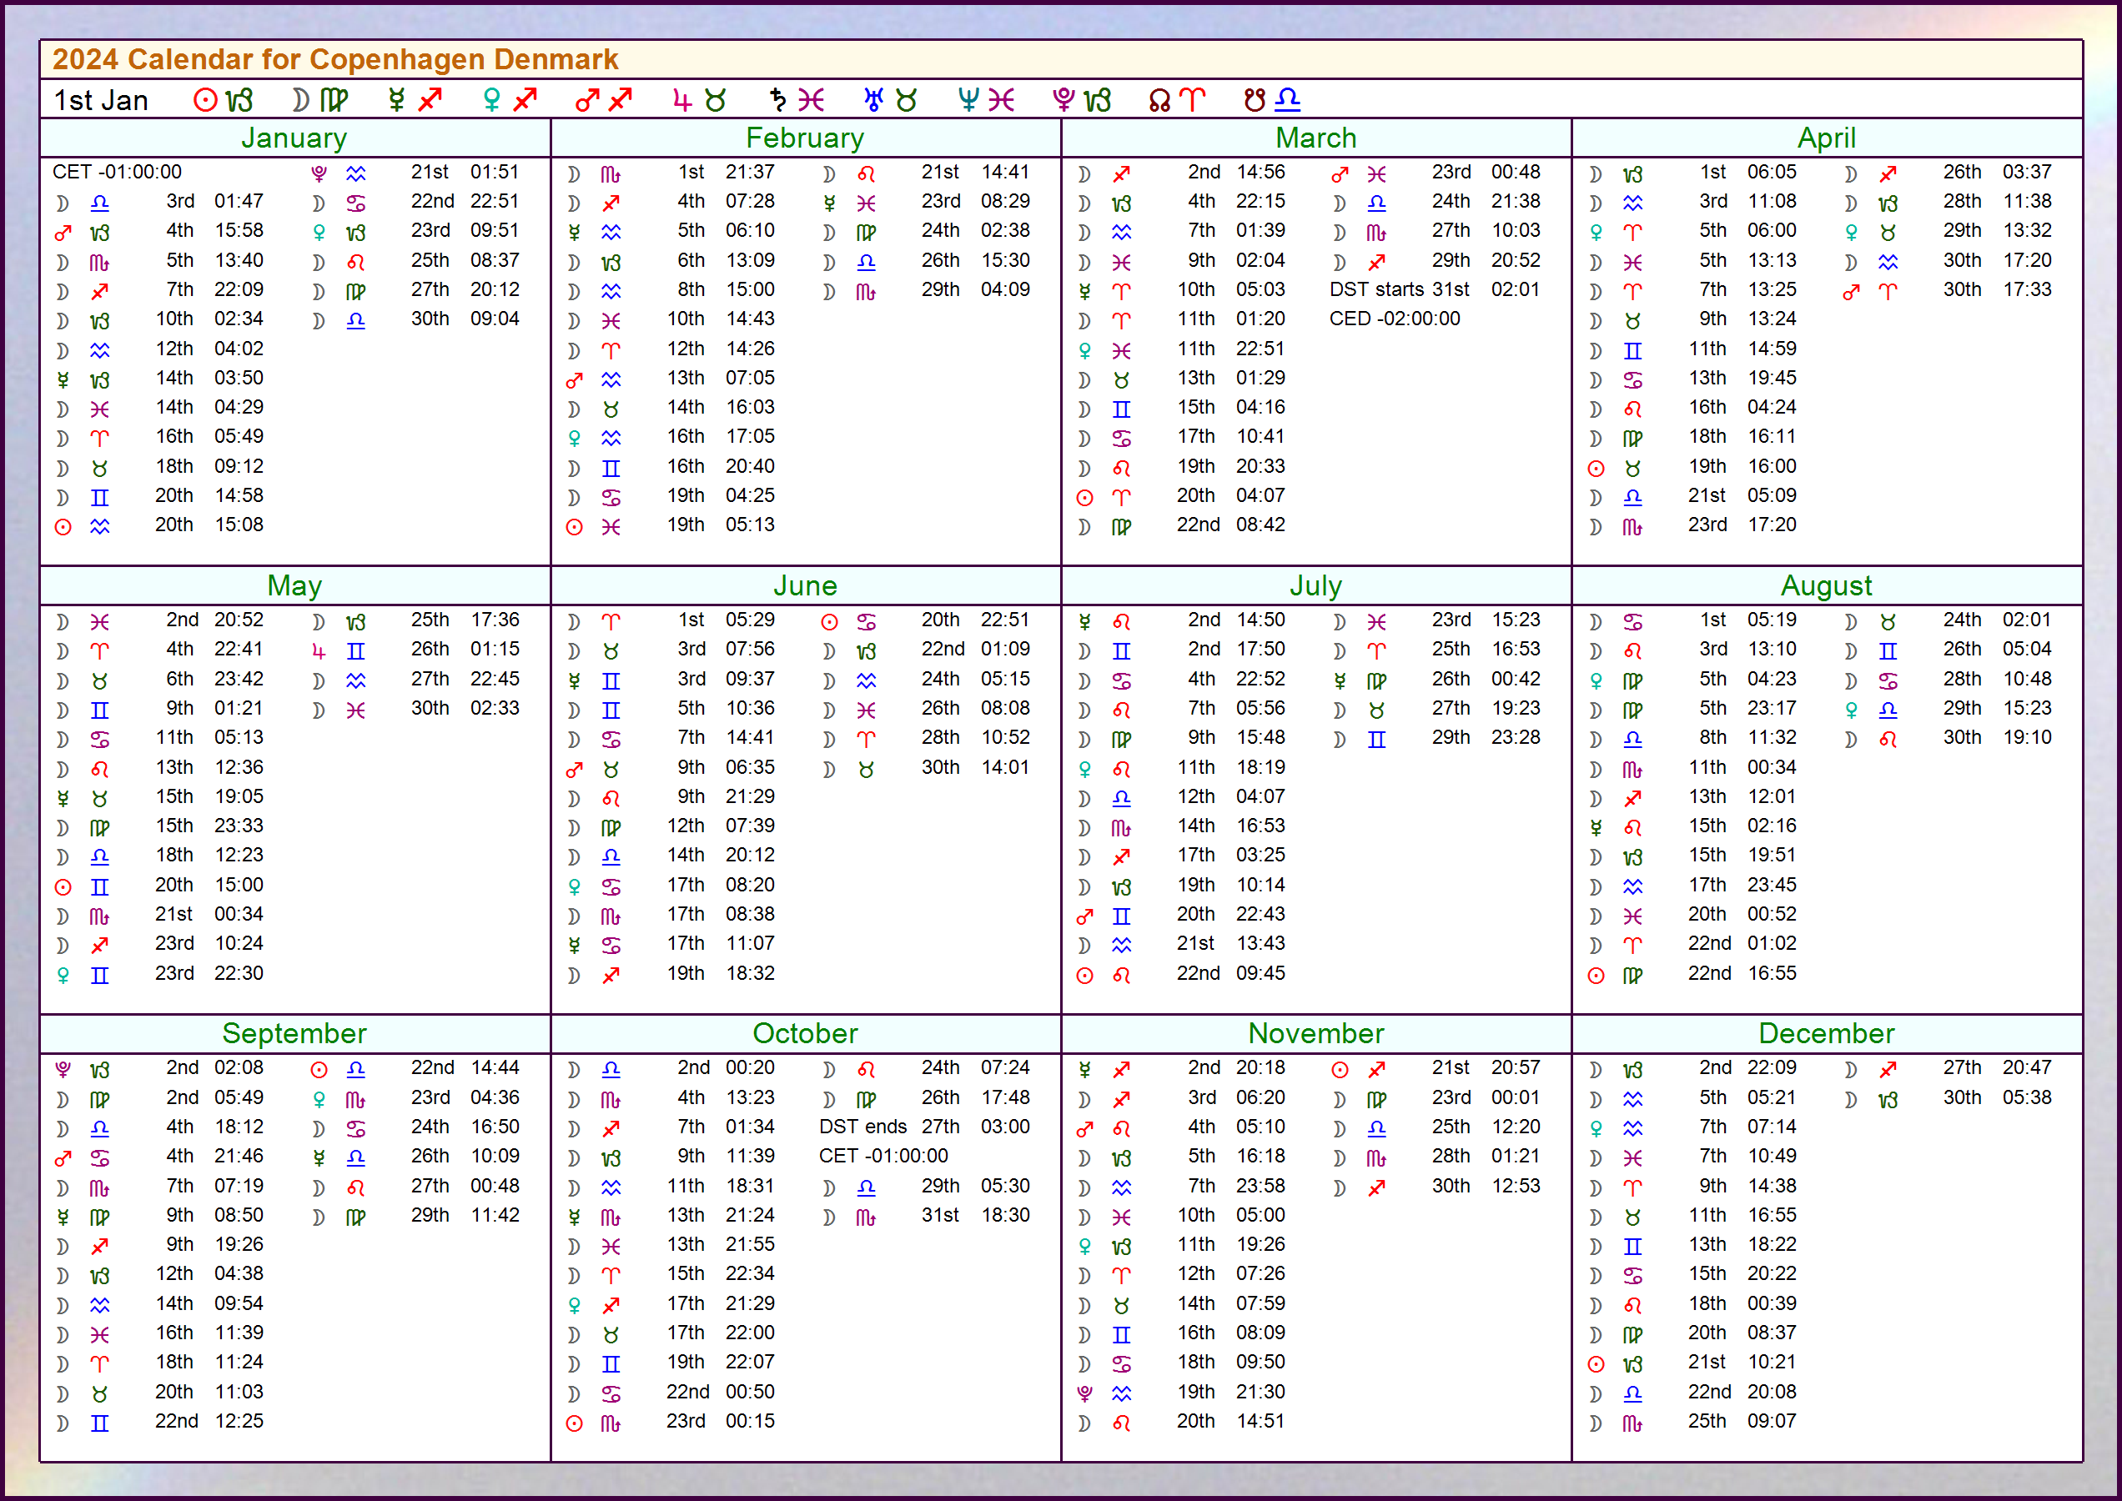Click the title '2024 Calendar for Copenhagen Denmark'

(334, 59)
